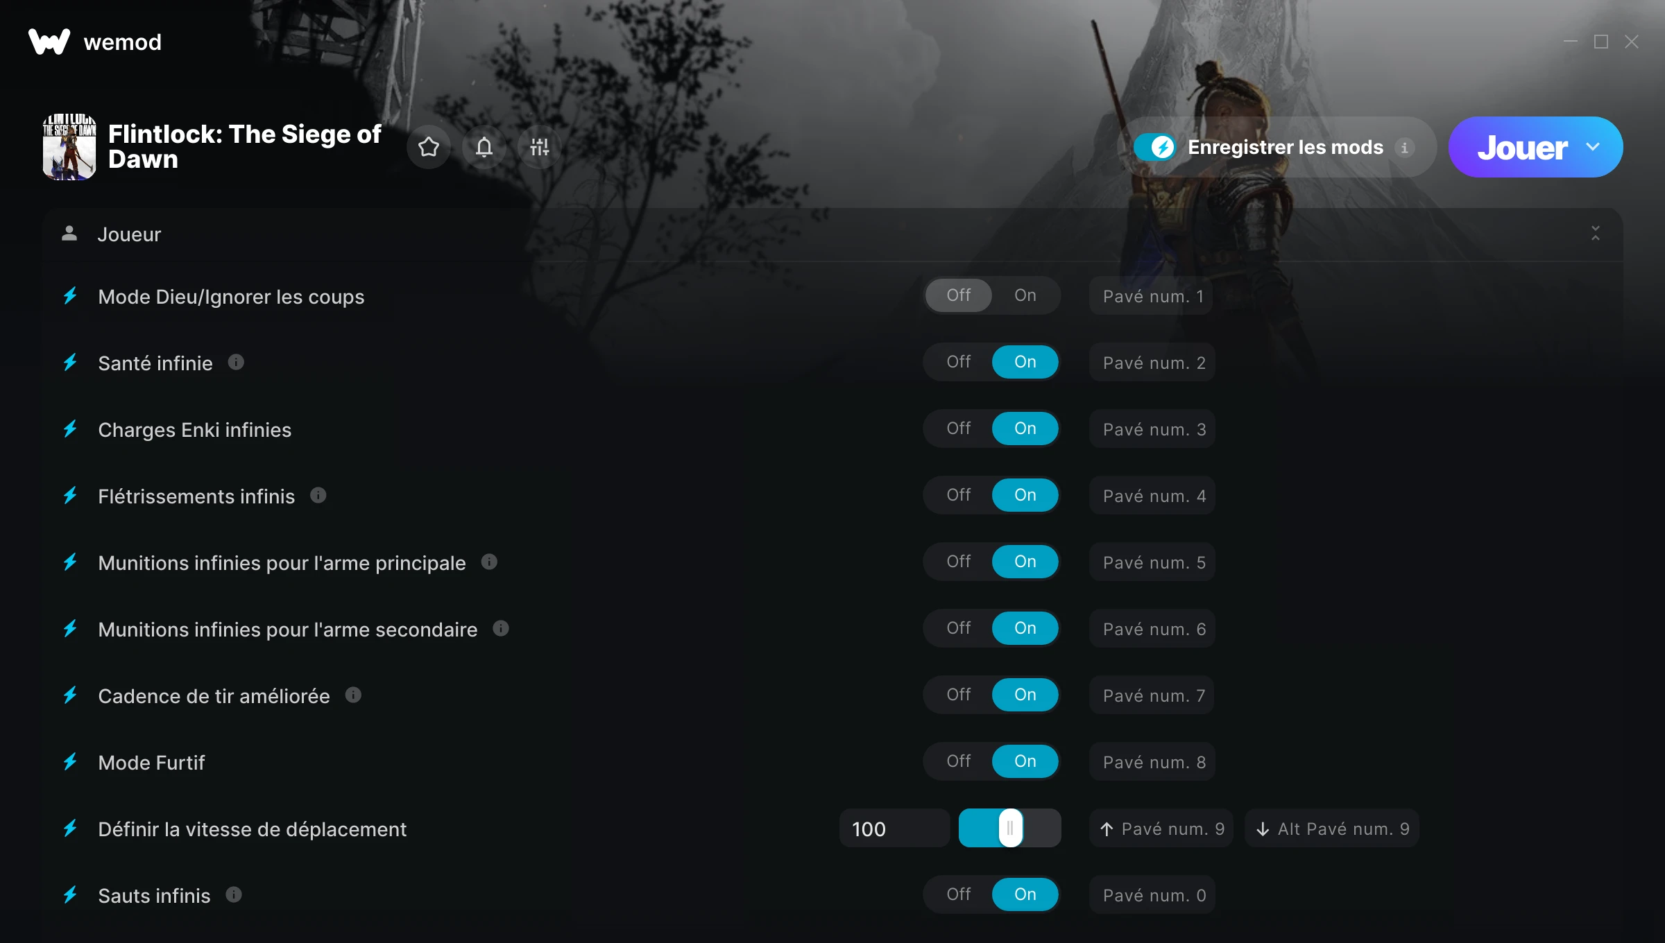The image size is (1665, 943).
Task: Click info icon next to Enregistrer les mods
Action: tap(1404, 147)
